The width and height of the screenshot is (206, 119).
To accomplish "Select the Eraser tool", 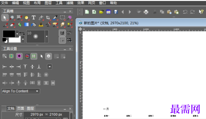I will point(12,25).
